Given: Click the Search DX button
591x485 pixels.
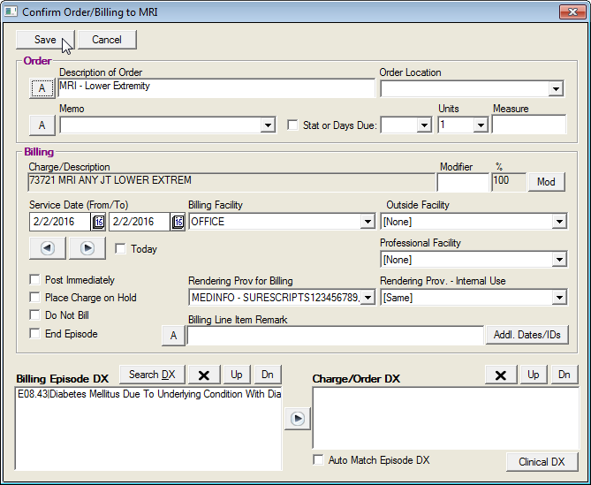Looking at the screenshot, I should [152, 375].
